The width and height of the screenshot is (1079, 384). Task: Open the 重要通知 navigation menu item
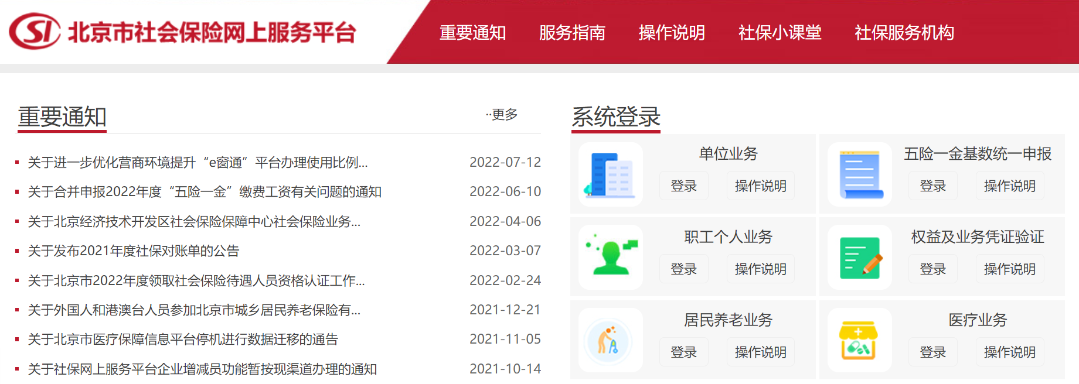point(472,33)
